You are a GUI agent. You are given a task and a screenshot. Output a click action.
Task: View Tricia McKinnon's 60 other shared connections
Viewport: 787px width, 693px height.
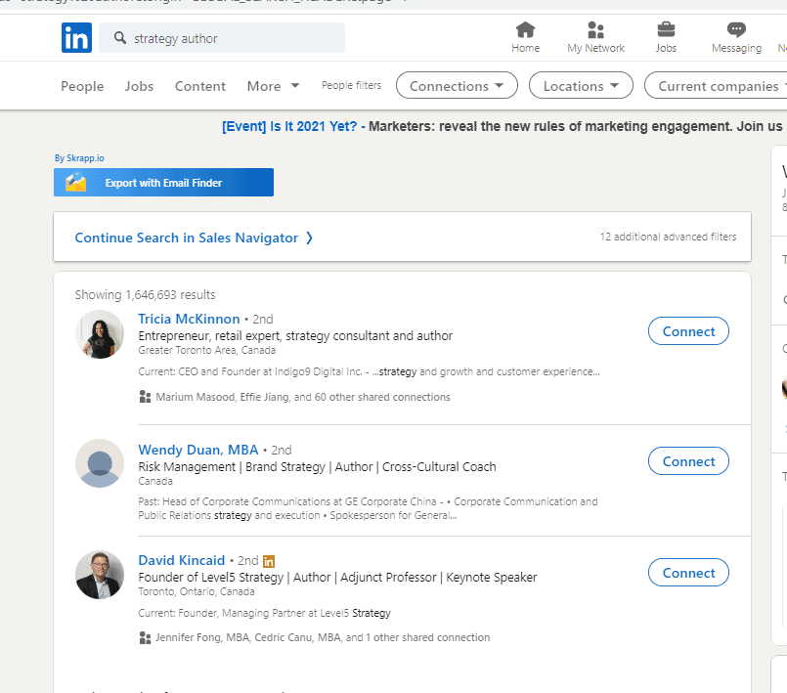(303, 397)
